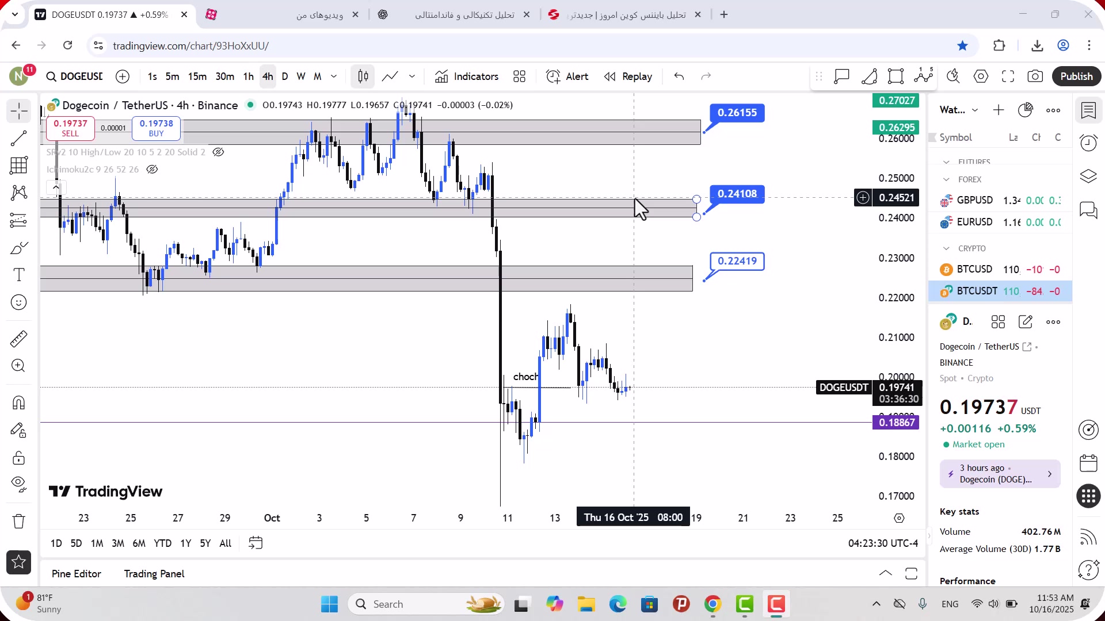The height and width of the screenshot is (621, 1105).
Task: Open Chrome from the taskbar
Action: click(713, 604)
